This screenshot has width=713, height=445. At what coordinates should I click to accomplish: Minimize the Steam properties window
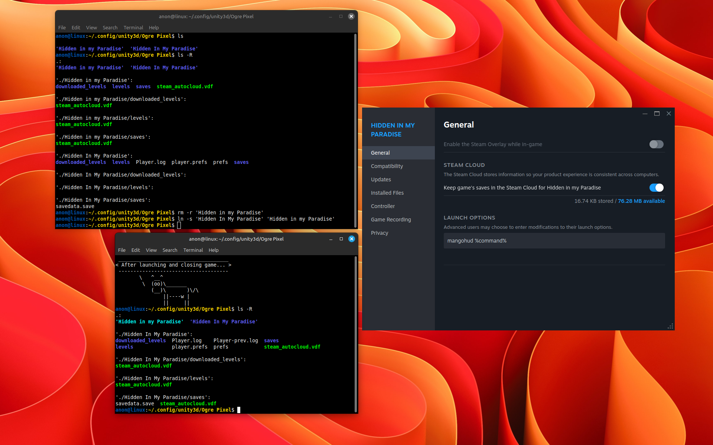(x=645, y=113)
